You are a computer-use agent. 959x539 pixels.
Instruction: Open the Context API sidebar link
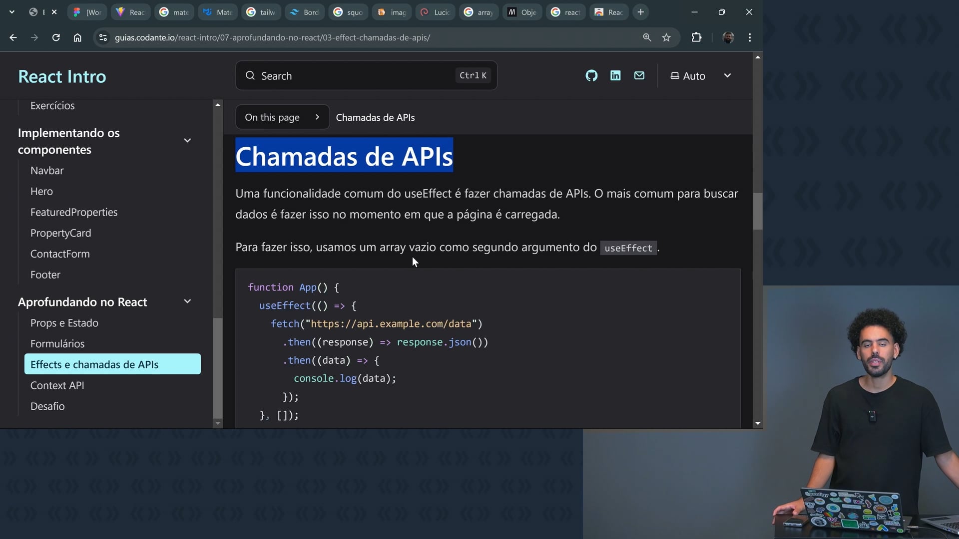pyautogui.click(x=57, y=385)
